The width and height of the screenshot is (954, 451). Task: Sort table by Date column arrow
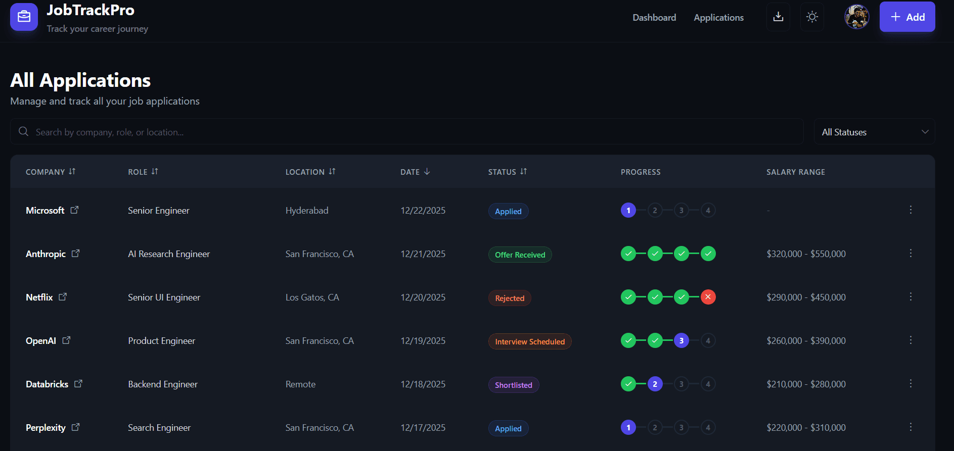(427, 172)
